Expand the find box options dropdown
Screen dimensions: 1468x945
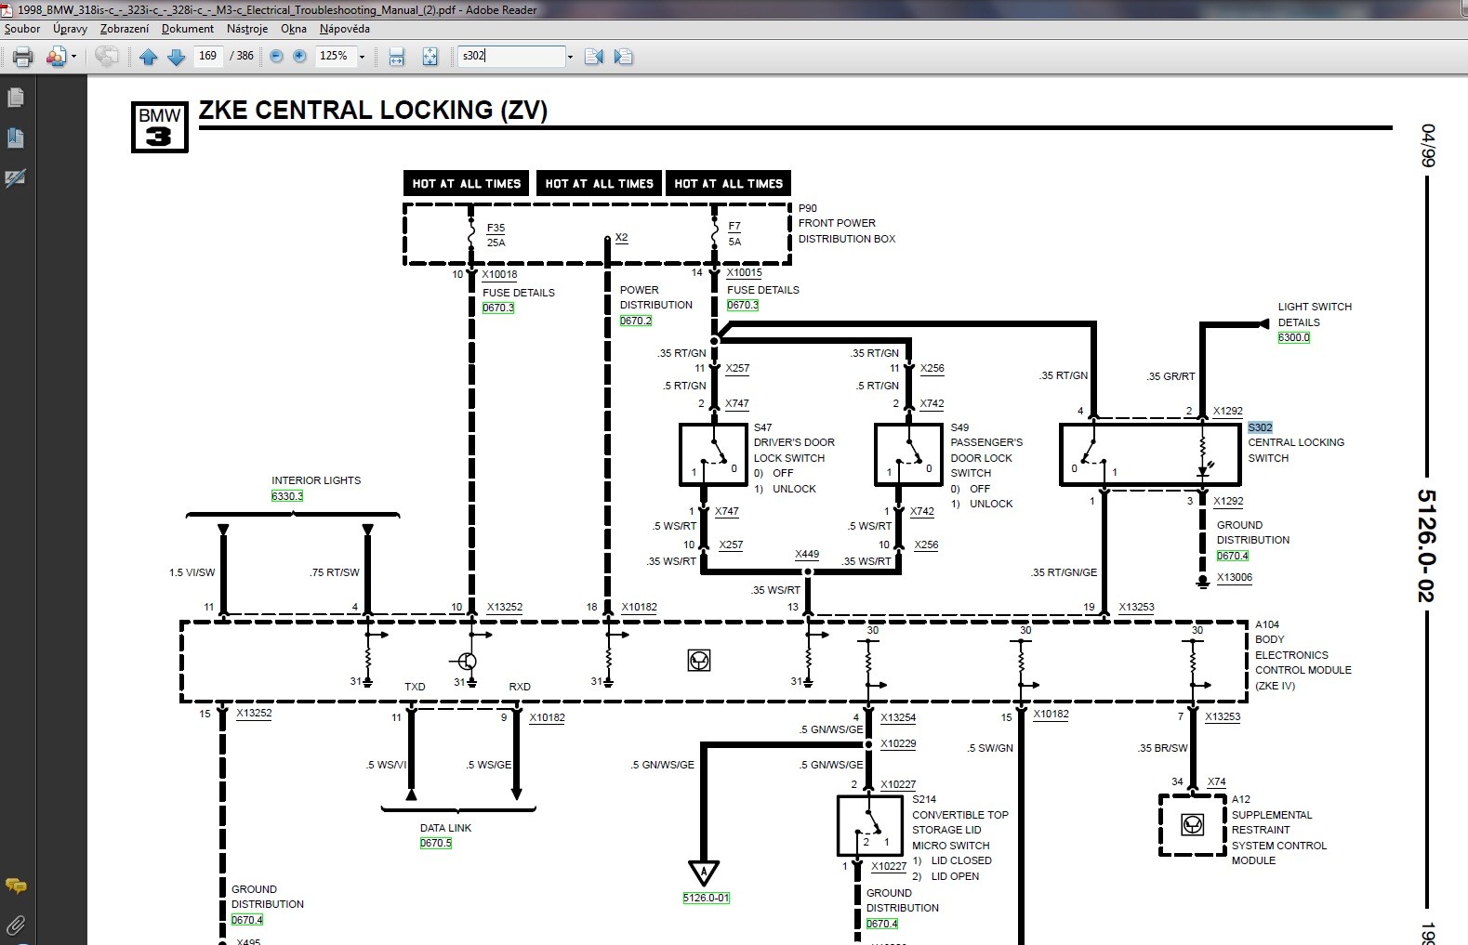[x=570, y=57]
